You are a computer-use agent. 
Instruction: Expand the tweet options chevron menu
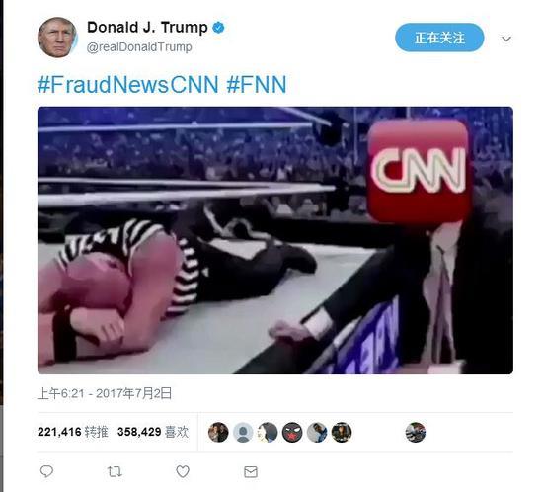pos(506,39)
